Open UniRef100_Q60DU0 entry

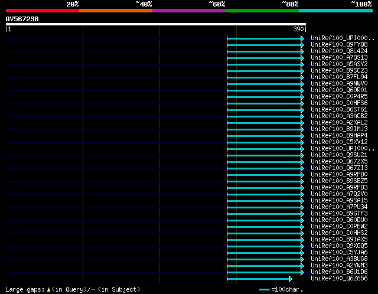tap(339, 220)
